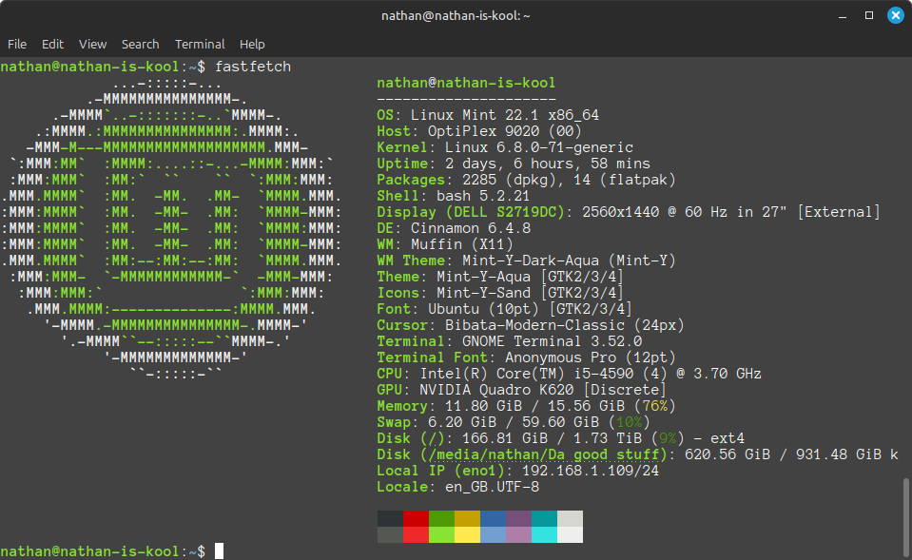The image size is (912, 560).
Task: Click the Linux Mint ASCII art logo
Action: [171, 228]
